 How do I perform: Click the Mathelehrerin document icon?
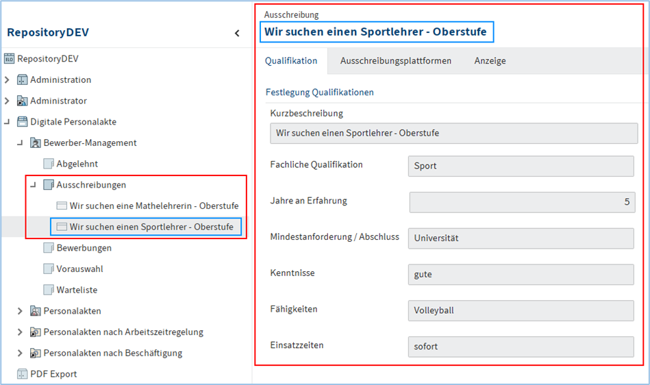pyautogui.click(x=61, y=206)
